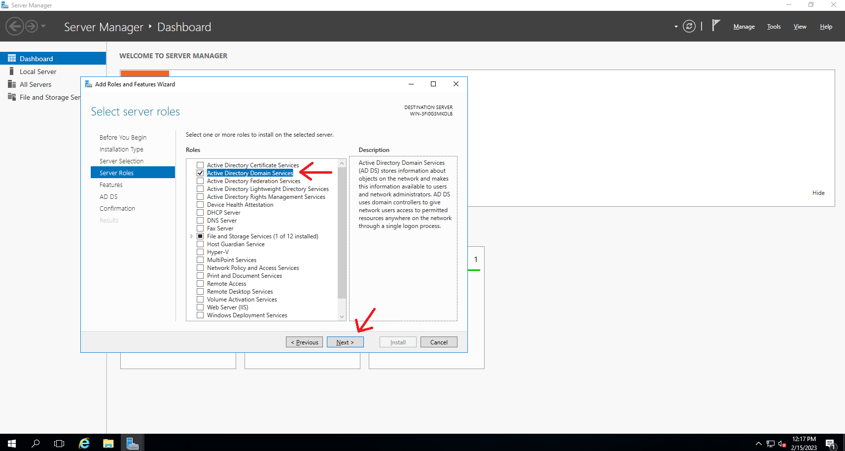The height and width of the screenshot is (451, 845).
Task: Click the taskbar search magnifier icon
Action: (35, 443)
